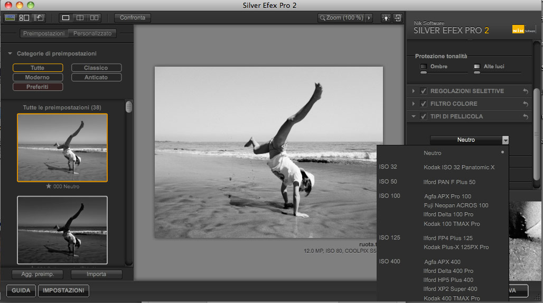Image resolution: width=543 pixels, height=303 pixels.
Task: Open the GUIDA help button
Action: tap(21, 290)
